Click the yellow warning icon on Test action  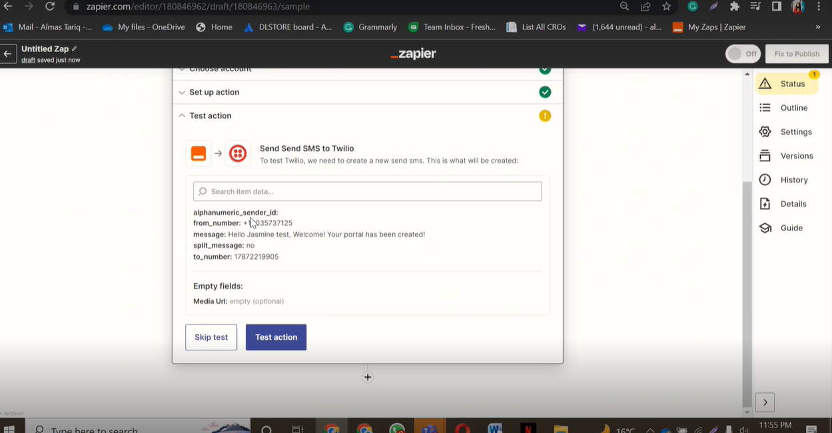point(545,116)
